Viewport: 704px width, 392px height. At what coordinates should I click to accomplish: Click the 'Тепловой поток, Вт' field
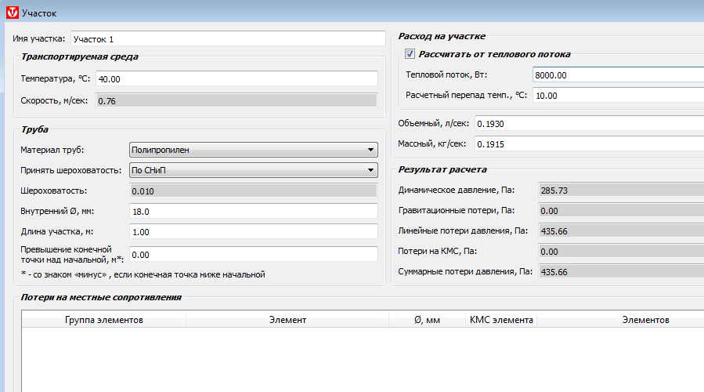click(x=617, y=75)
